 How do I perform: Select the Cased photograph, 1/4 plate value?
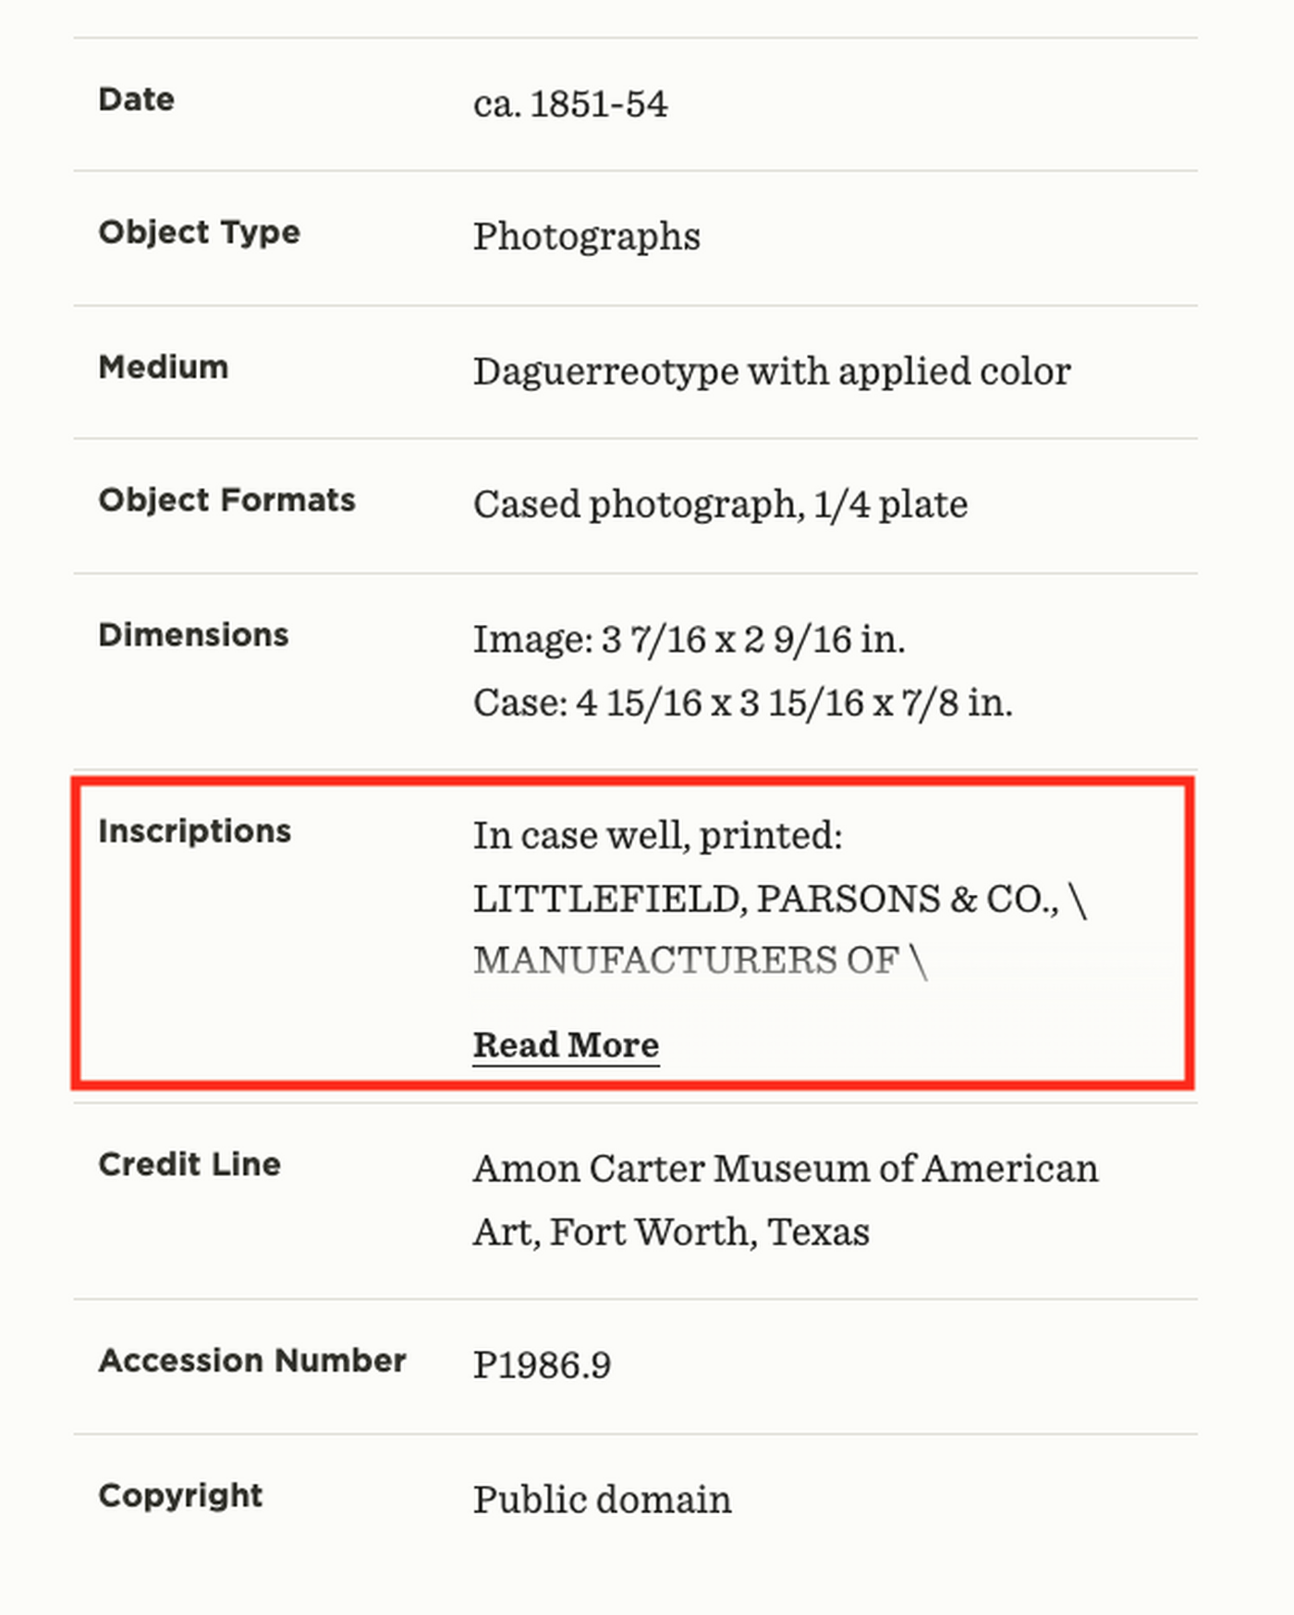[x=720, y=505]
